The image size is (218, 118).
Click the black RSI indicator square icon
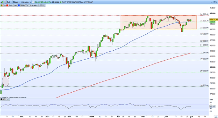(1, 99)
